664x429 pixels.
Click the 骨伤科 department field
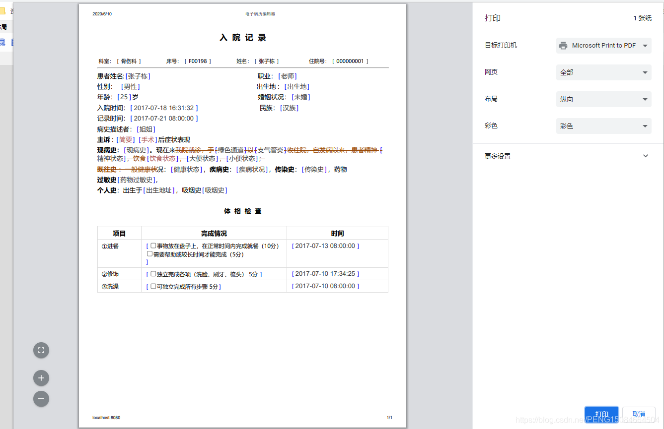coord(129,61)
